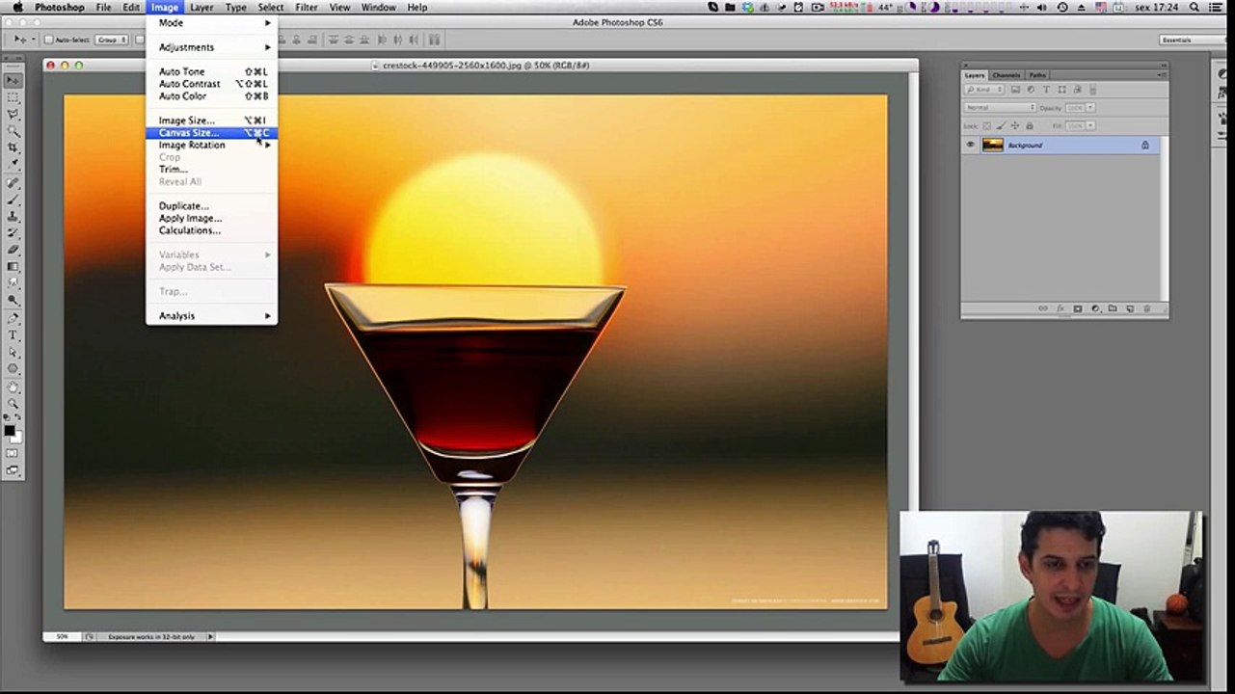
Task: Open the Filter menu in menu bar
Action: coord(307,7)
